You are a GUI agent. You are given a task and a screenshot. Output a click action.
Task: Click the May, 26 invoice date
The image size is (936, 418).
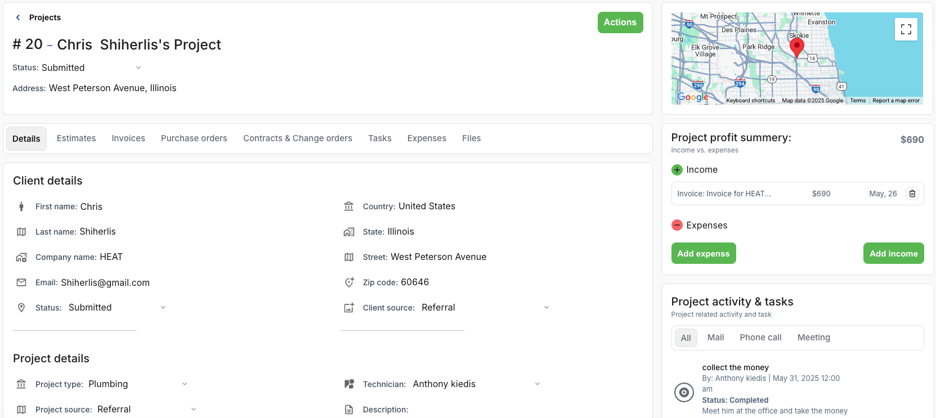[883, 194]
